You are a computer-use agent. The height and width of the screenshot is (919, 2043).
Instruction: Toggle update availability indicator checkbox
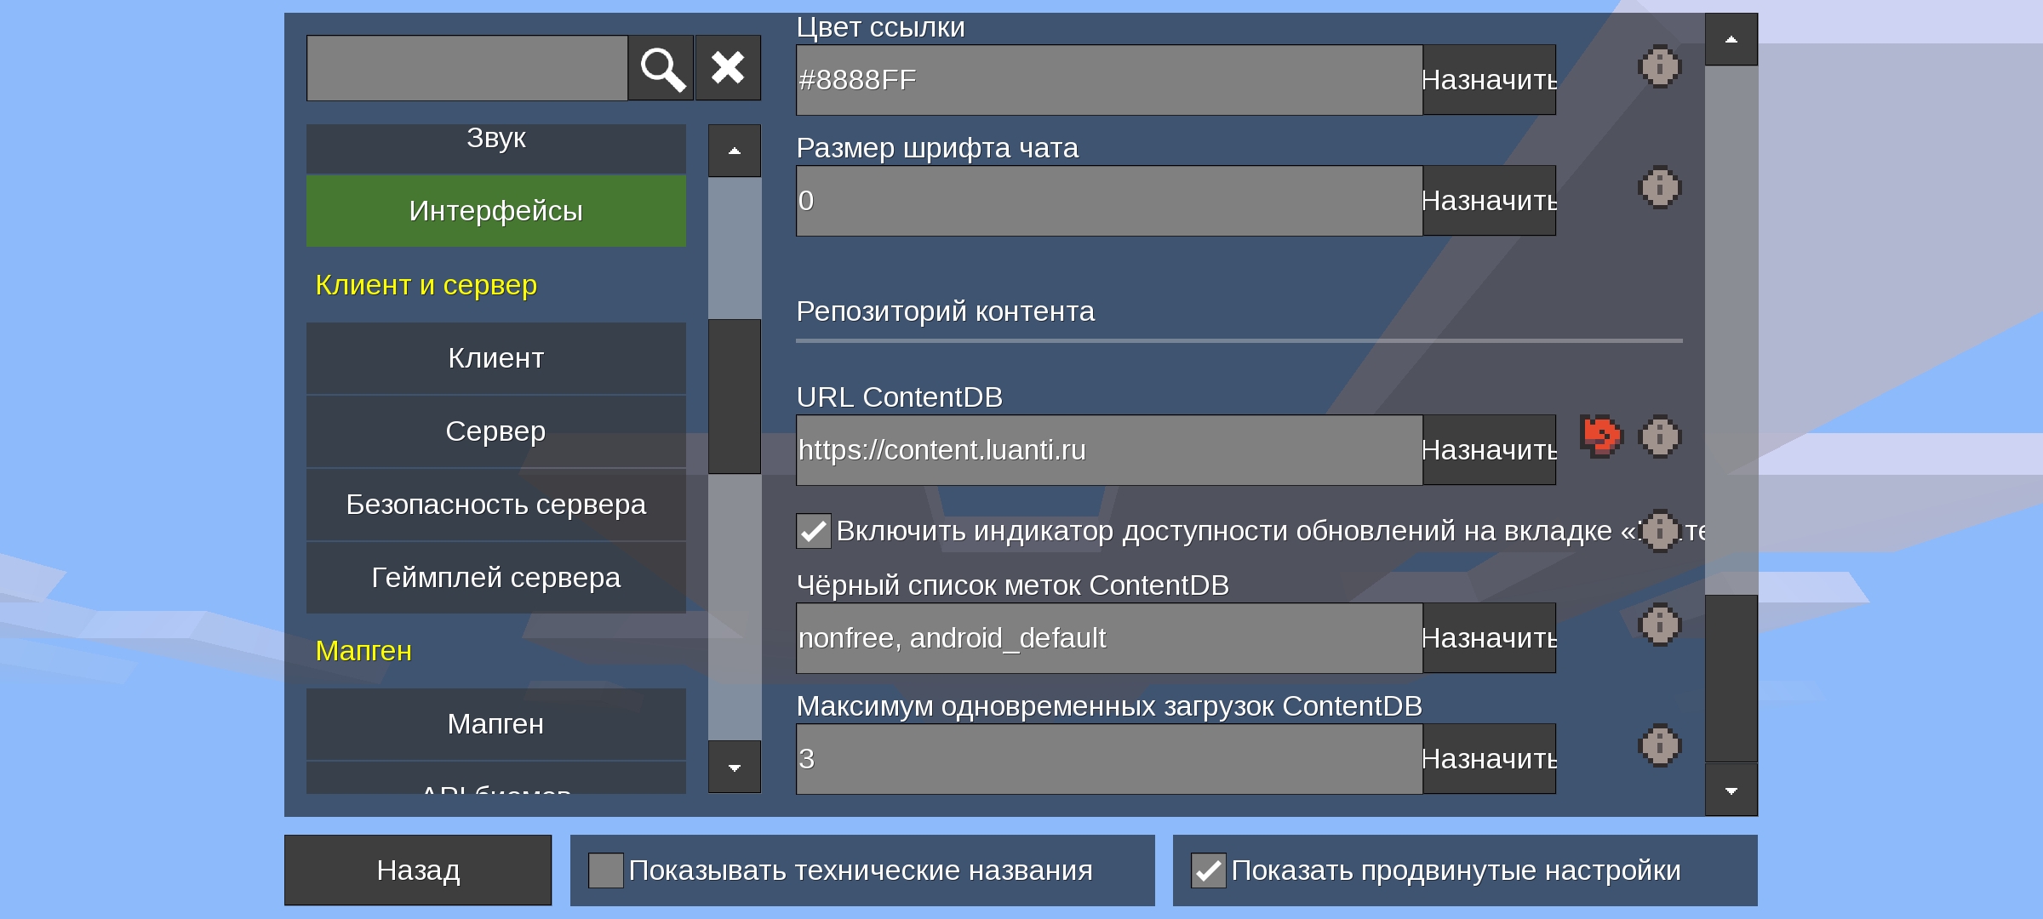[x=814, y=531]
